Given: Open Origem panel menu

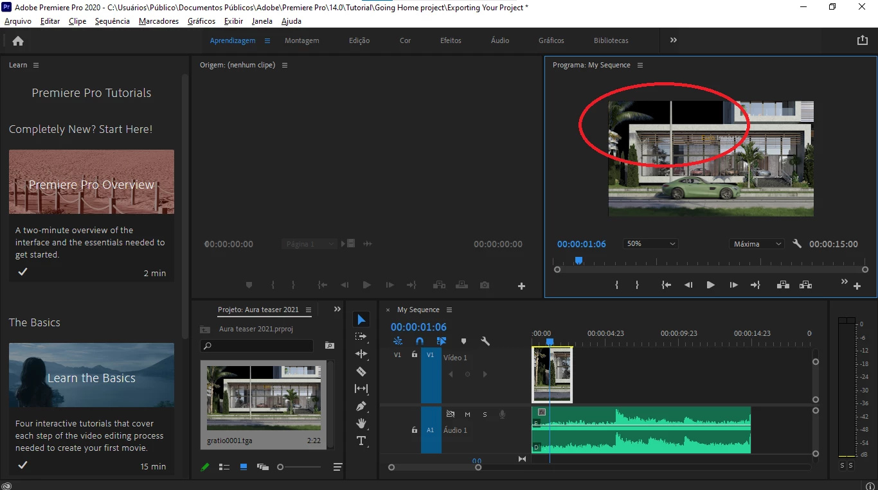Looking at the screenshot, I should coord(285,65).
